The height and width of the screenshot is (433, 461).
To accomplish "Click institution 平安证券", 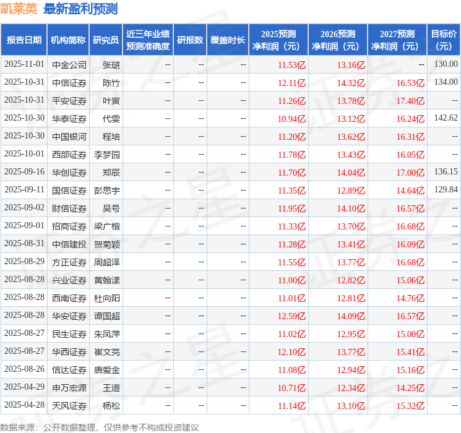I will click(69, 101).
